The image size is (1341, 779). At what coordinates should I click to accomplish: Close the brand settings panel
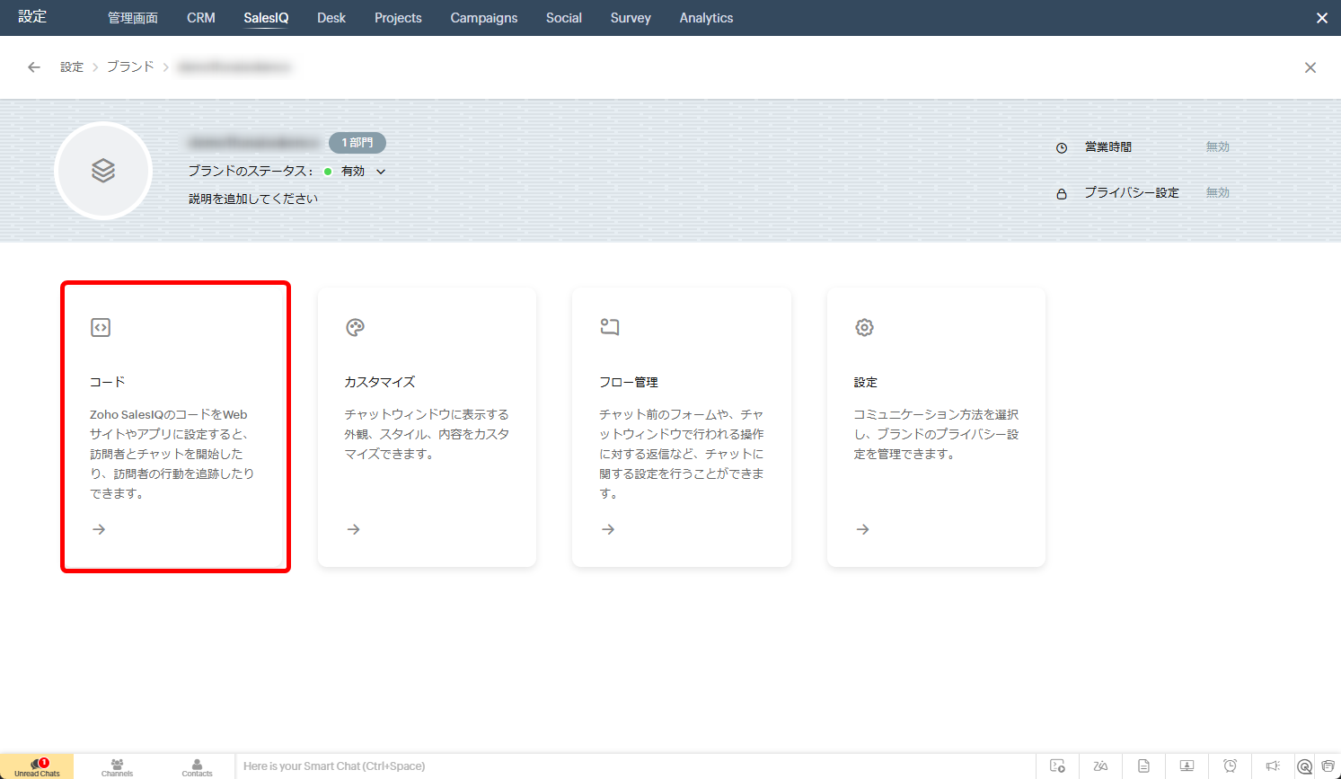pos(1310,67)
